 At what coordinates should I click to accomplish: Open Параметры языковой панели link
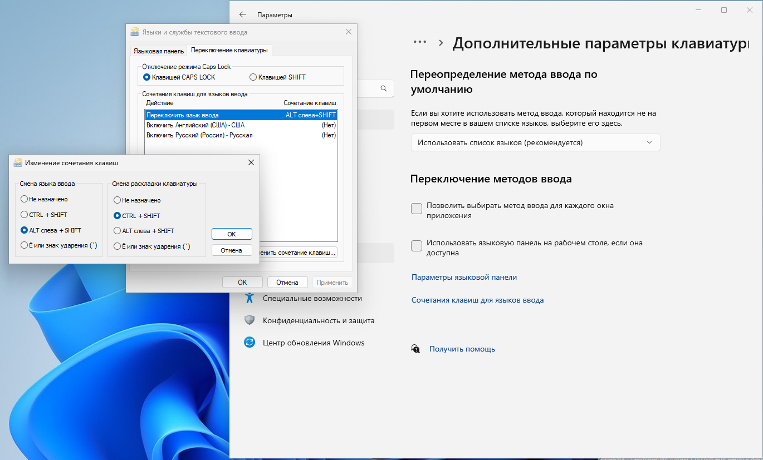464,277
